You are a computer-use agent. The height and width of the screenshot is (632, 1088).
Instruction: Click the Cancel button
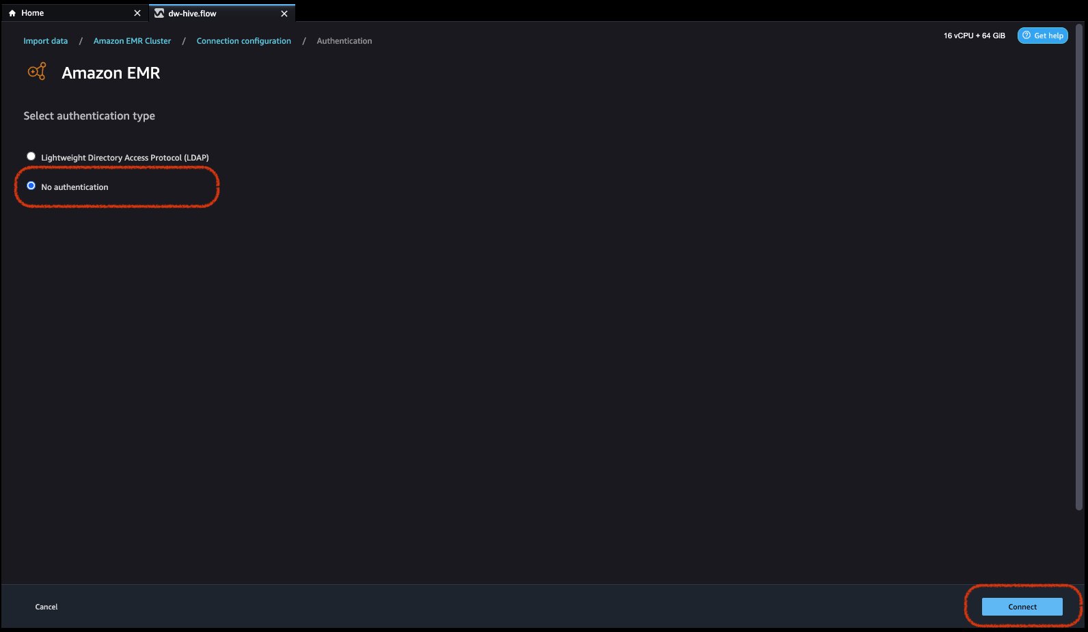tap(46, 607)
